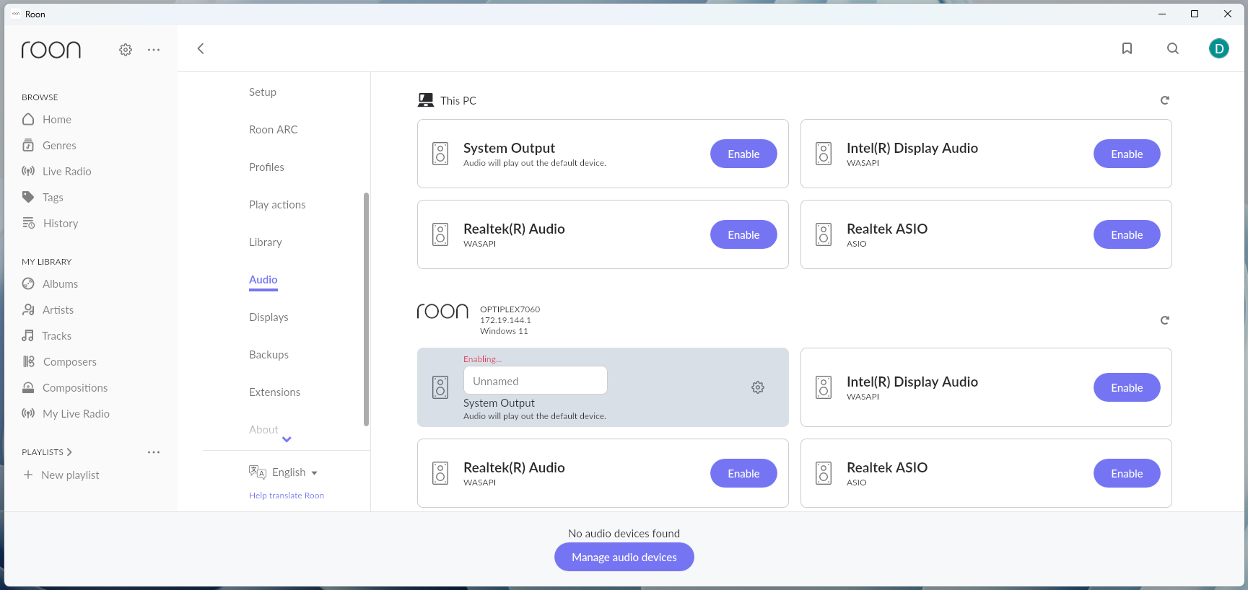Image resolution: width=1248 pixels, height=590 pixels.
Task: Click the settings list scrollbar
Action: (x=366, y=309)
